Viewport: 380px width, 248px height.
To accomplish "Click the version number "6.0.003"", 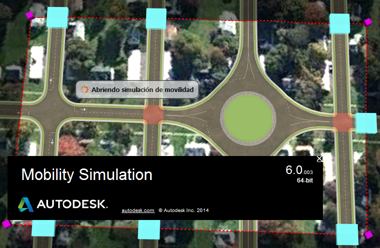I will click(299, 170).
